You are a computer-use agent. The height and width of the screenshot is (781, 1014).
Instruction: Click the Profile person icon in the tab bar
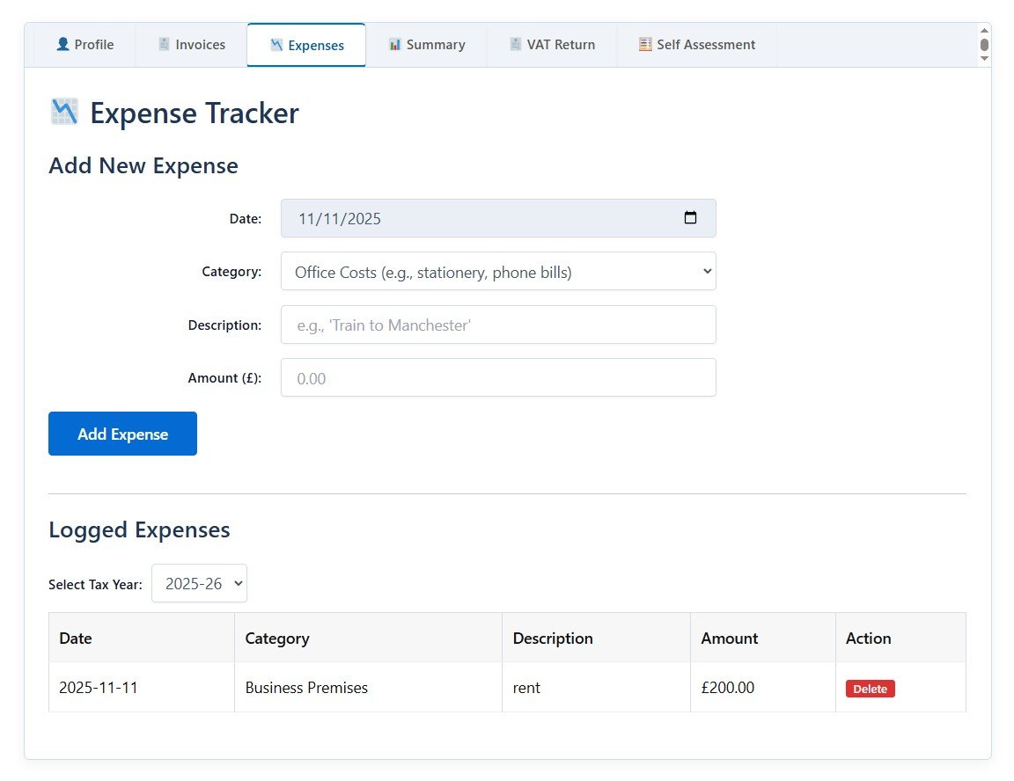[x=62, y=44]
